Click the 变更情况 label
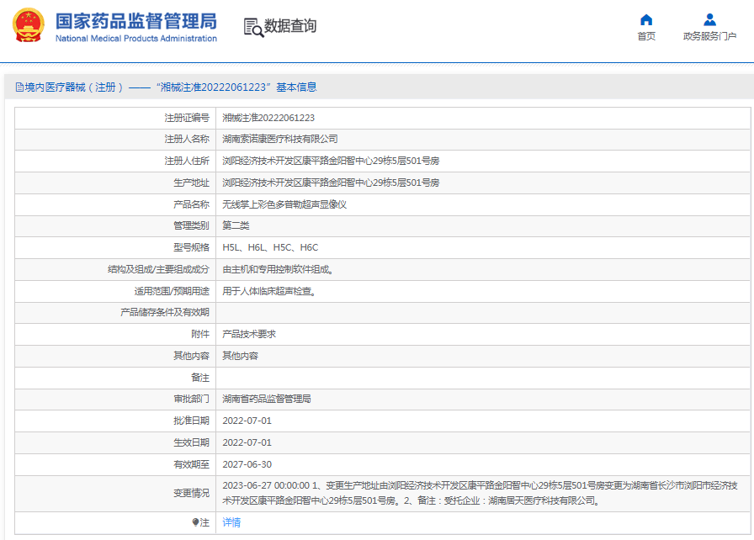The width and height of the screenshot is (754, 540). pyautogui.click(x=191, y=493)
